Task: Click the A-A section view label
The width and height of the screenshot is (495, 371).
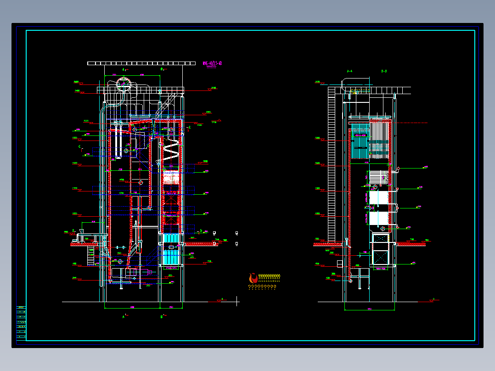Action: tap(349, 71)
